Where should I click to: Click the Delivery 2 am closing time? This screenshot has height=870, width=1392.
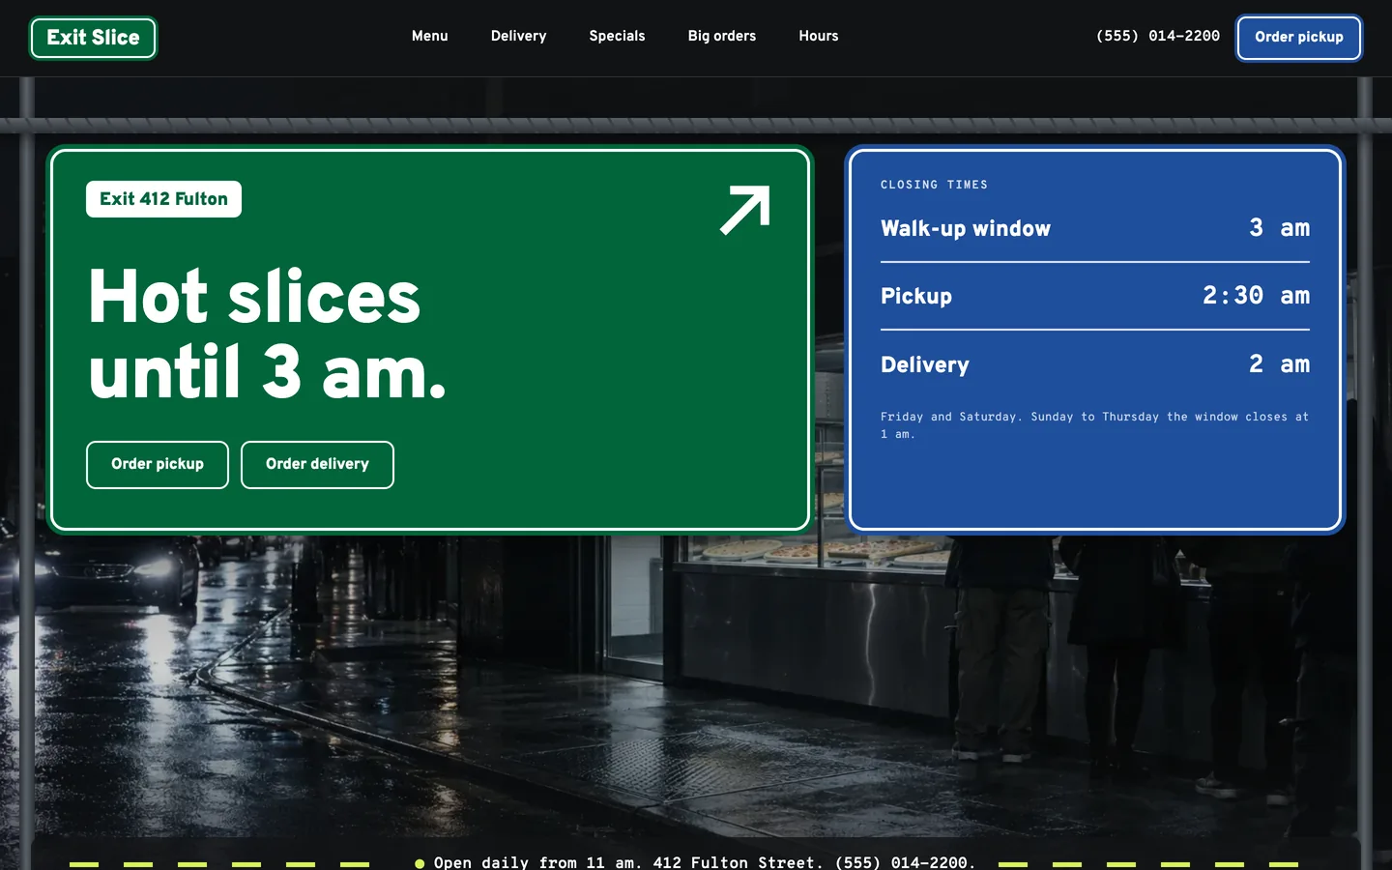click(1279, 364)
